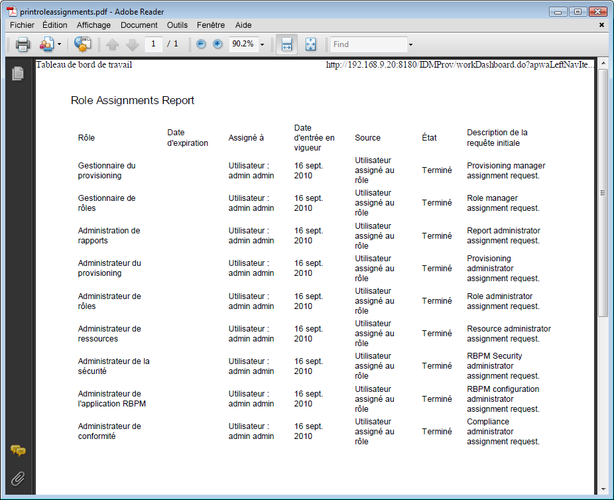Click the globe web conference icon

[83, 44]
